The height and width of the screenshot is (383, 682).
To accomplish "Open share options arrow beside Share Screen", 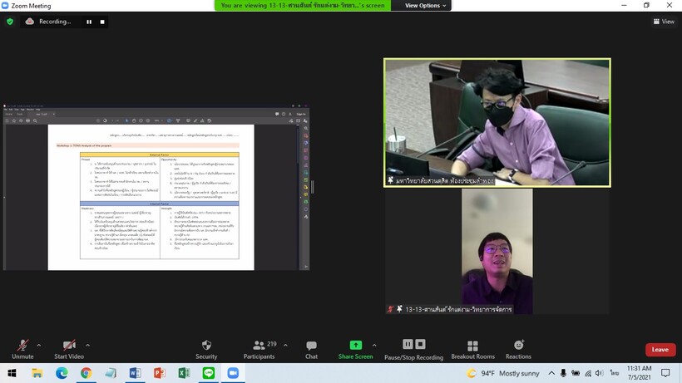I will (374, 346).
